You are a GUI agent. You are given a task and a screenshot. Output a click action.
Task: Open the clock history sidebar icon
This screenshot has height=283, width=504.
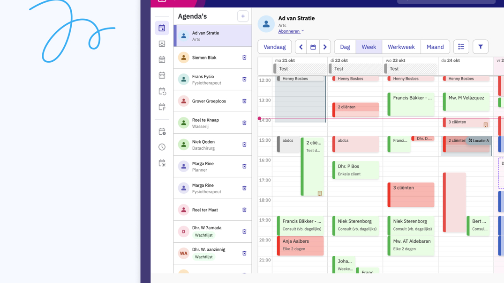[x=162, y=147]
